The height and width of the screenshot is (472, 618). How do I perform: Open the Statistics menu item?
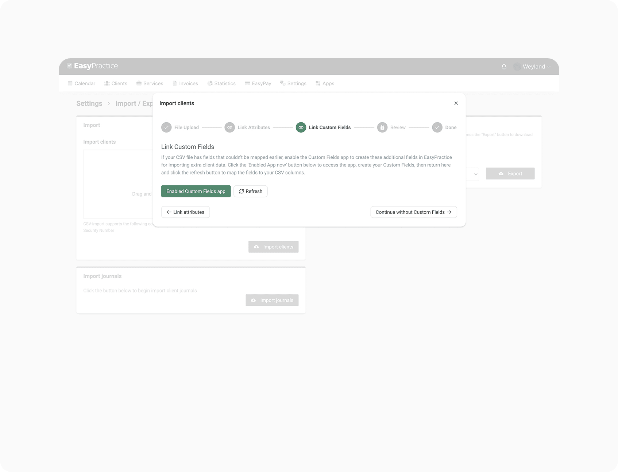(221, 83)
